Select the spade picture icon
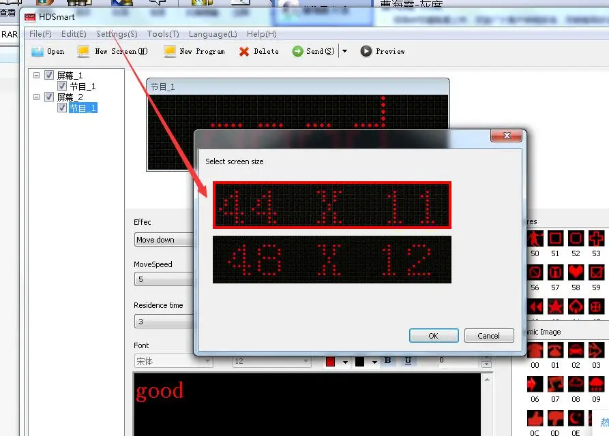Screen dimensions: 609x436 (x=576, y=307)
